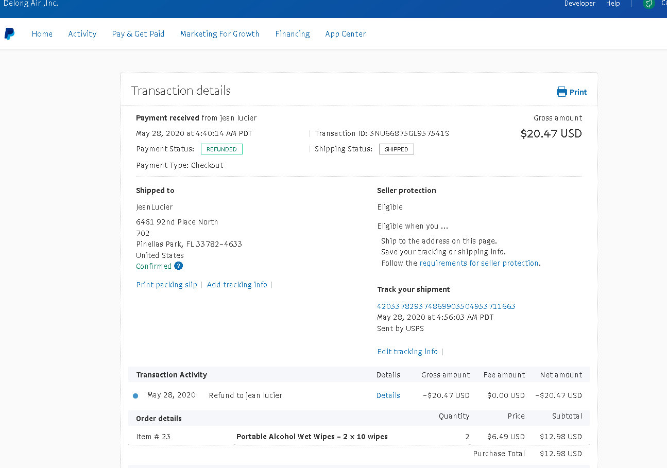The width and height of the screenshot is (667, 468).
Task: Click the Confirmed address help icon
Action: [x=178, y=266]
